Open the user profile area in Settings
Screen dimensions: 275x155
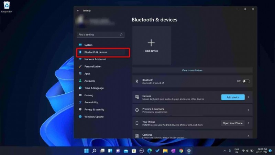pos(96,21)
